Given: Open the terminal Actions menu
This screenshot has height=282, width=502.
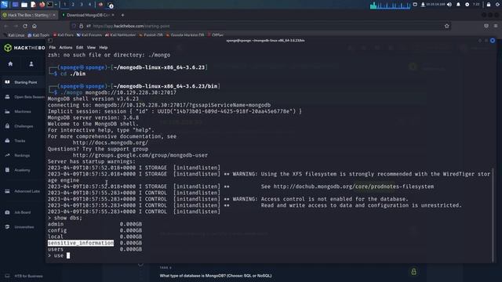Looking at the screenshot, I should pyautogui.click(x=66, y=47).
